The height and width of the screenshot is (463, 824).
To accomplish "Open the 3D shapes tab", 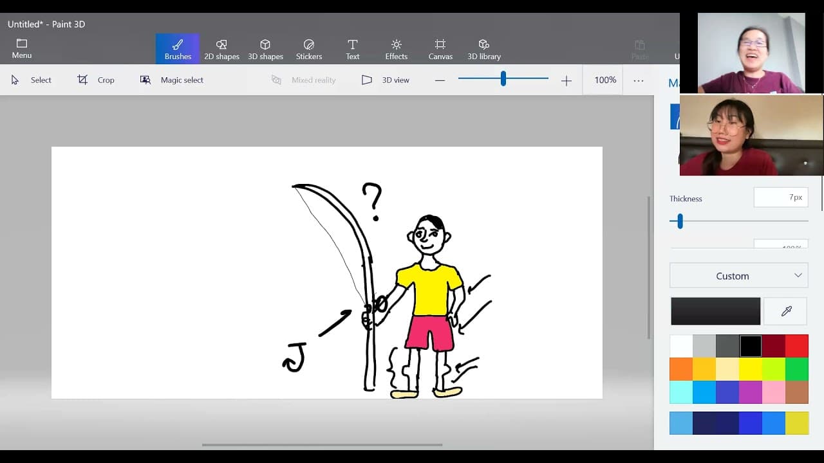I will pos(265,49).
